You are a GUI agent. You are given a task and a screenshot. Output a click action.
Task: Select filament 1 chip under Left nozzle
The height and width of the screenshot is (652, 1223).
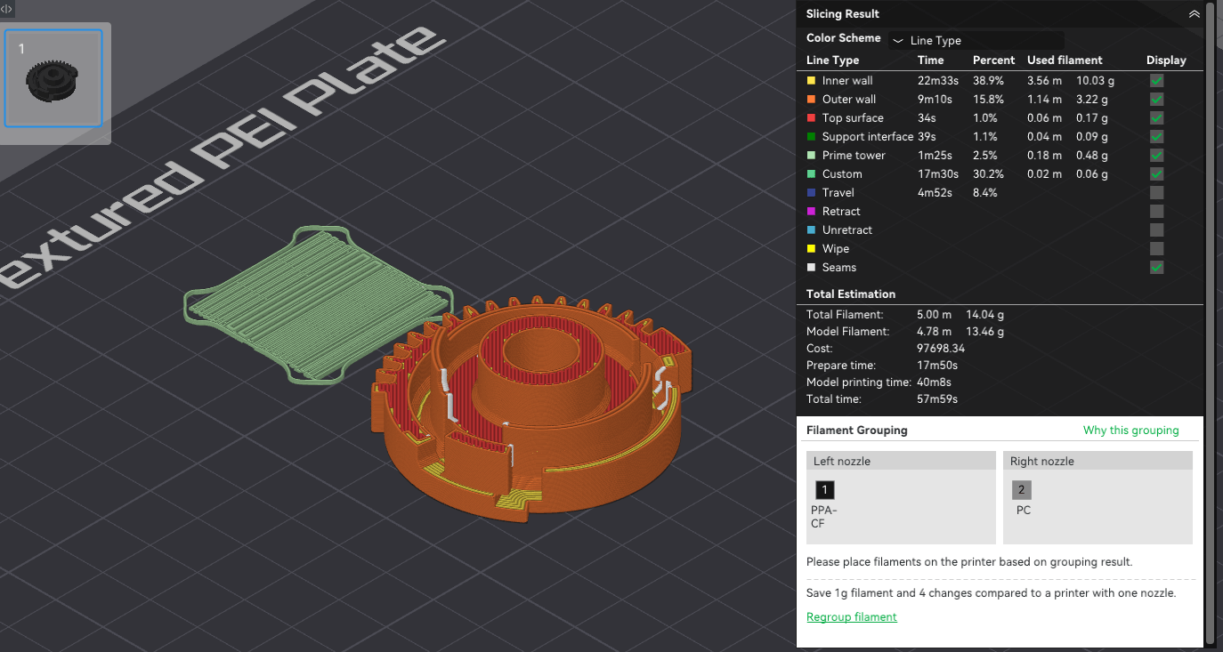coord(824,490)
